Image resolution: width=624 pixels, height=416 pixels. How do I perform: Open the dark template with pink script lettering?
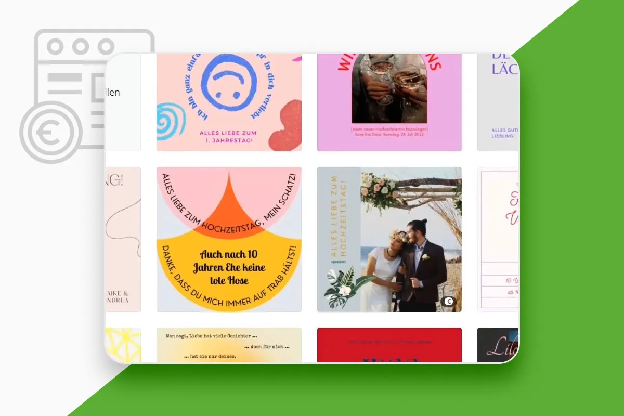click(x=498, y=345)
